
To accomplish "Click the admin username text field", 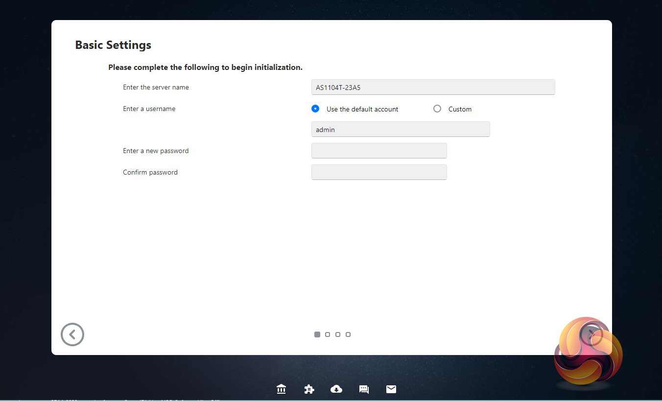I will pos(400,130).
